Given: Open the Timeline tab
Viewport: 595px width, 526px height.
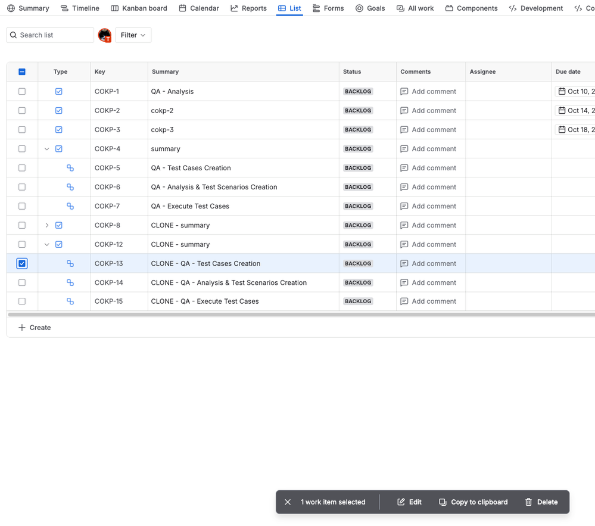Looking at the screenshot, I should [80, 8].
